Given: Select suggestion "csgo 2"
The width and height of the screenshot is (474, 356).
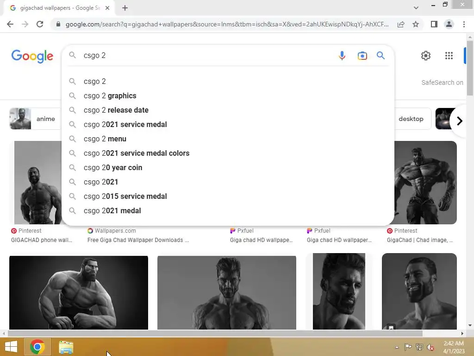Looking at the screenshot, I should pyautogui.click(x=228, y=82).
